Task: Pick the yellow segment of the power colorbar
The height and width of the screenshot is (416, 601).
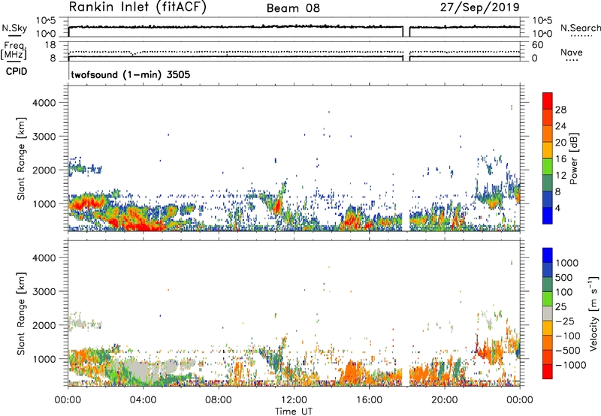Action: tap(548, 150)
